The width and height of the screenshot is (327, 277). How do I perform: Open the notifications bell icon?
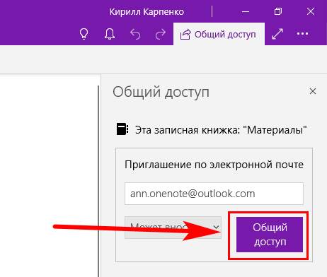110,34
